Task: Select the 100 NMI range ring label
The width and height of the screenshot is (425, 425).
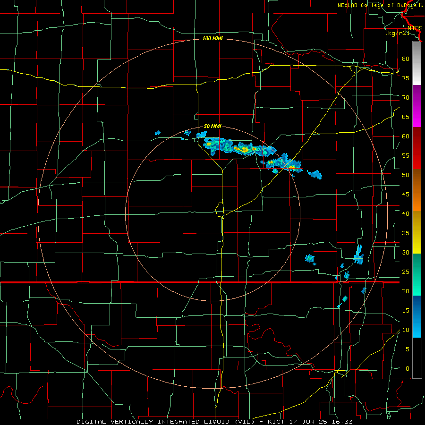Action: [212, 38]
